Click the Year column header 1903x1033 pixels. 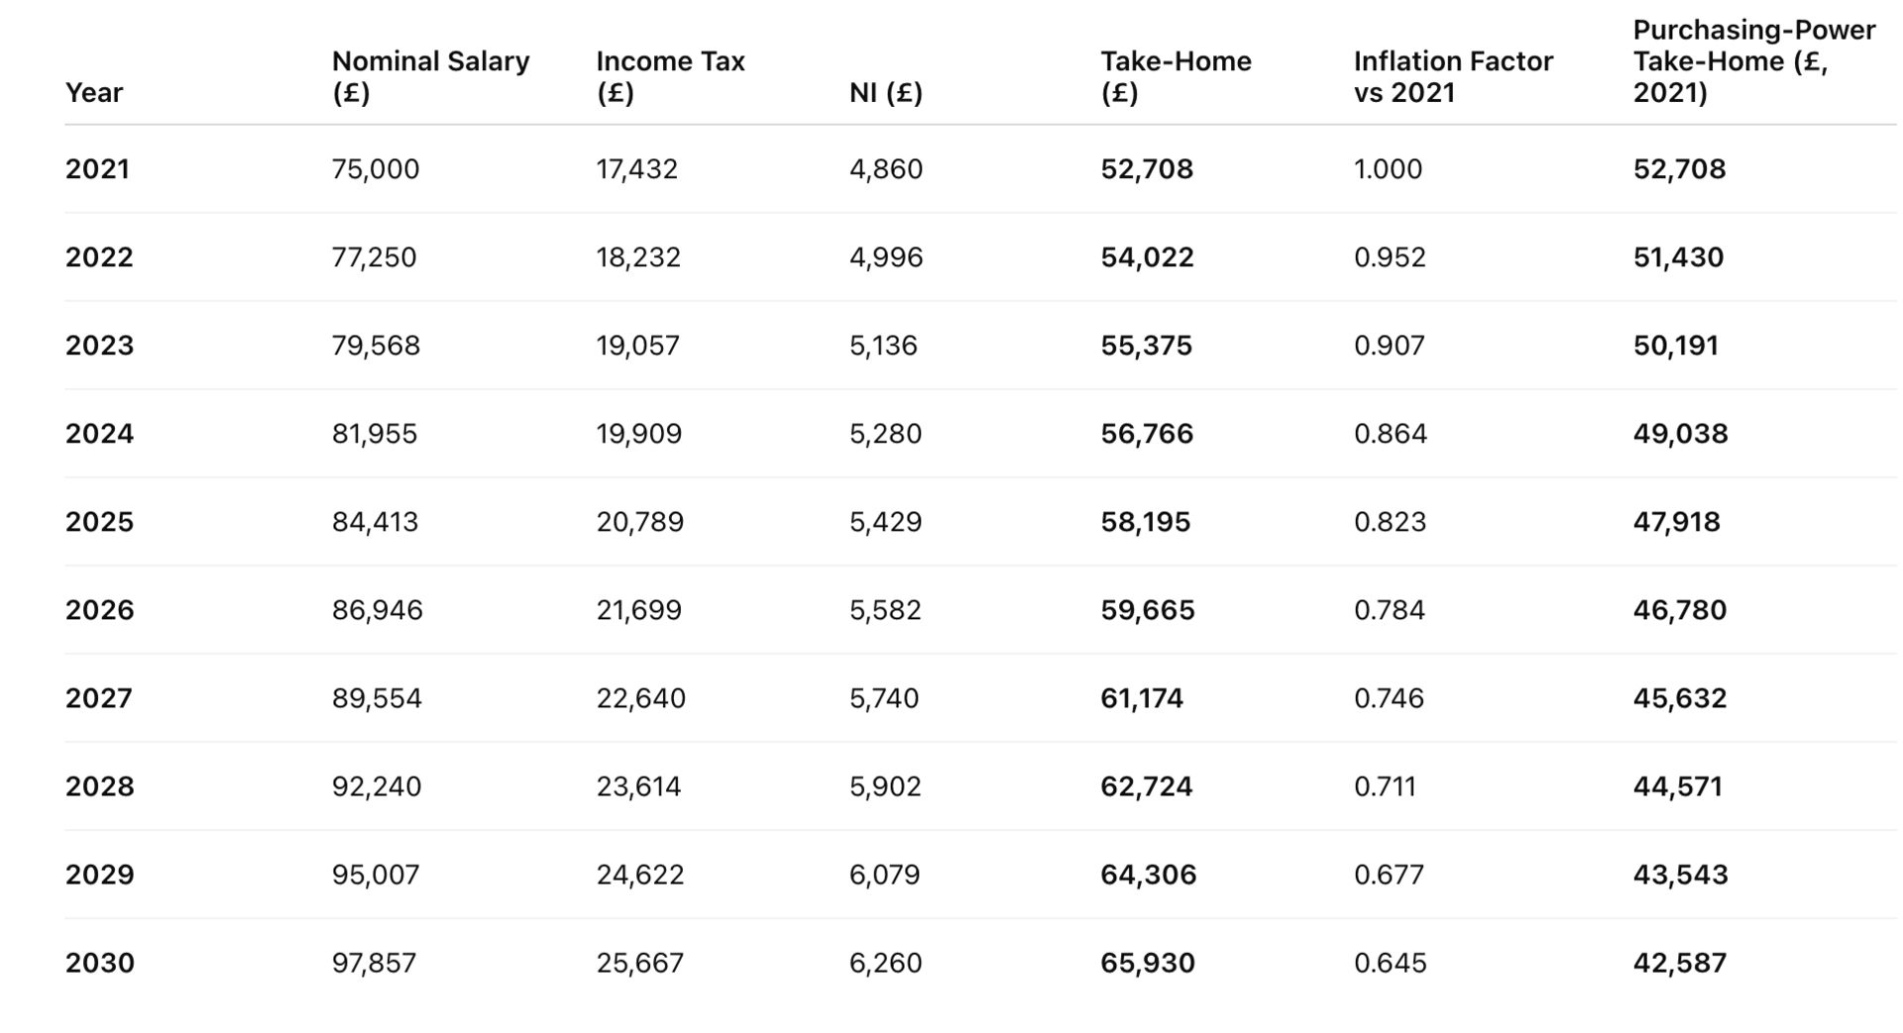click(x=94, y=92)
